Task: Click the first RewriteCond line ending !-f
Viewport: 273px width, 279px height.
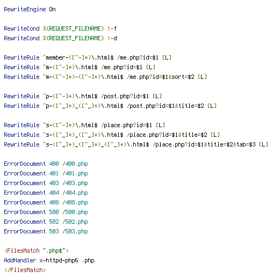Action: tap(60, 28)
